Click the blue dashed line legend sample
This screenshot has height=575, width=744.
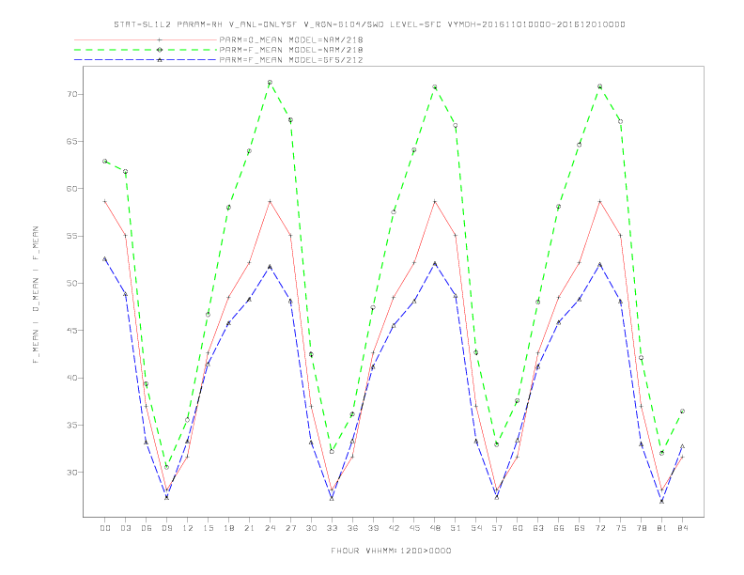(x=146, y=60)
